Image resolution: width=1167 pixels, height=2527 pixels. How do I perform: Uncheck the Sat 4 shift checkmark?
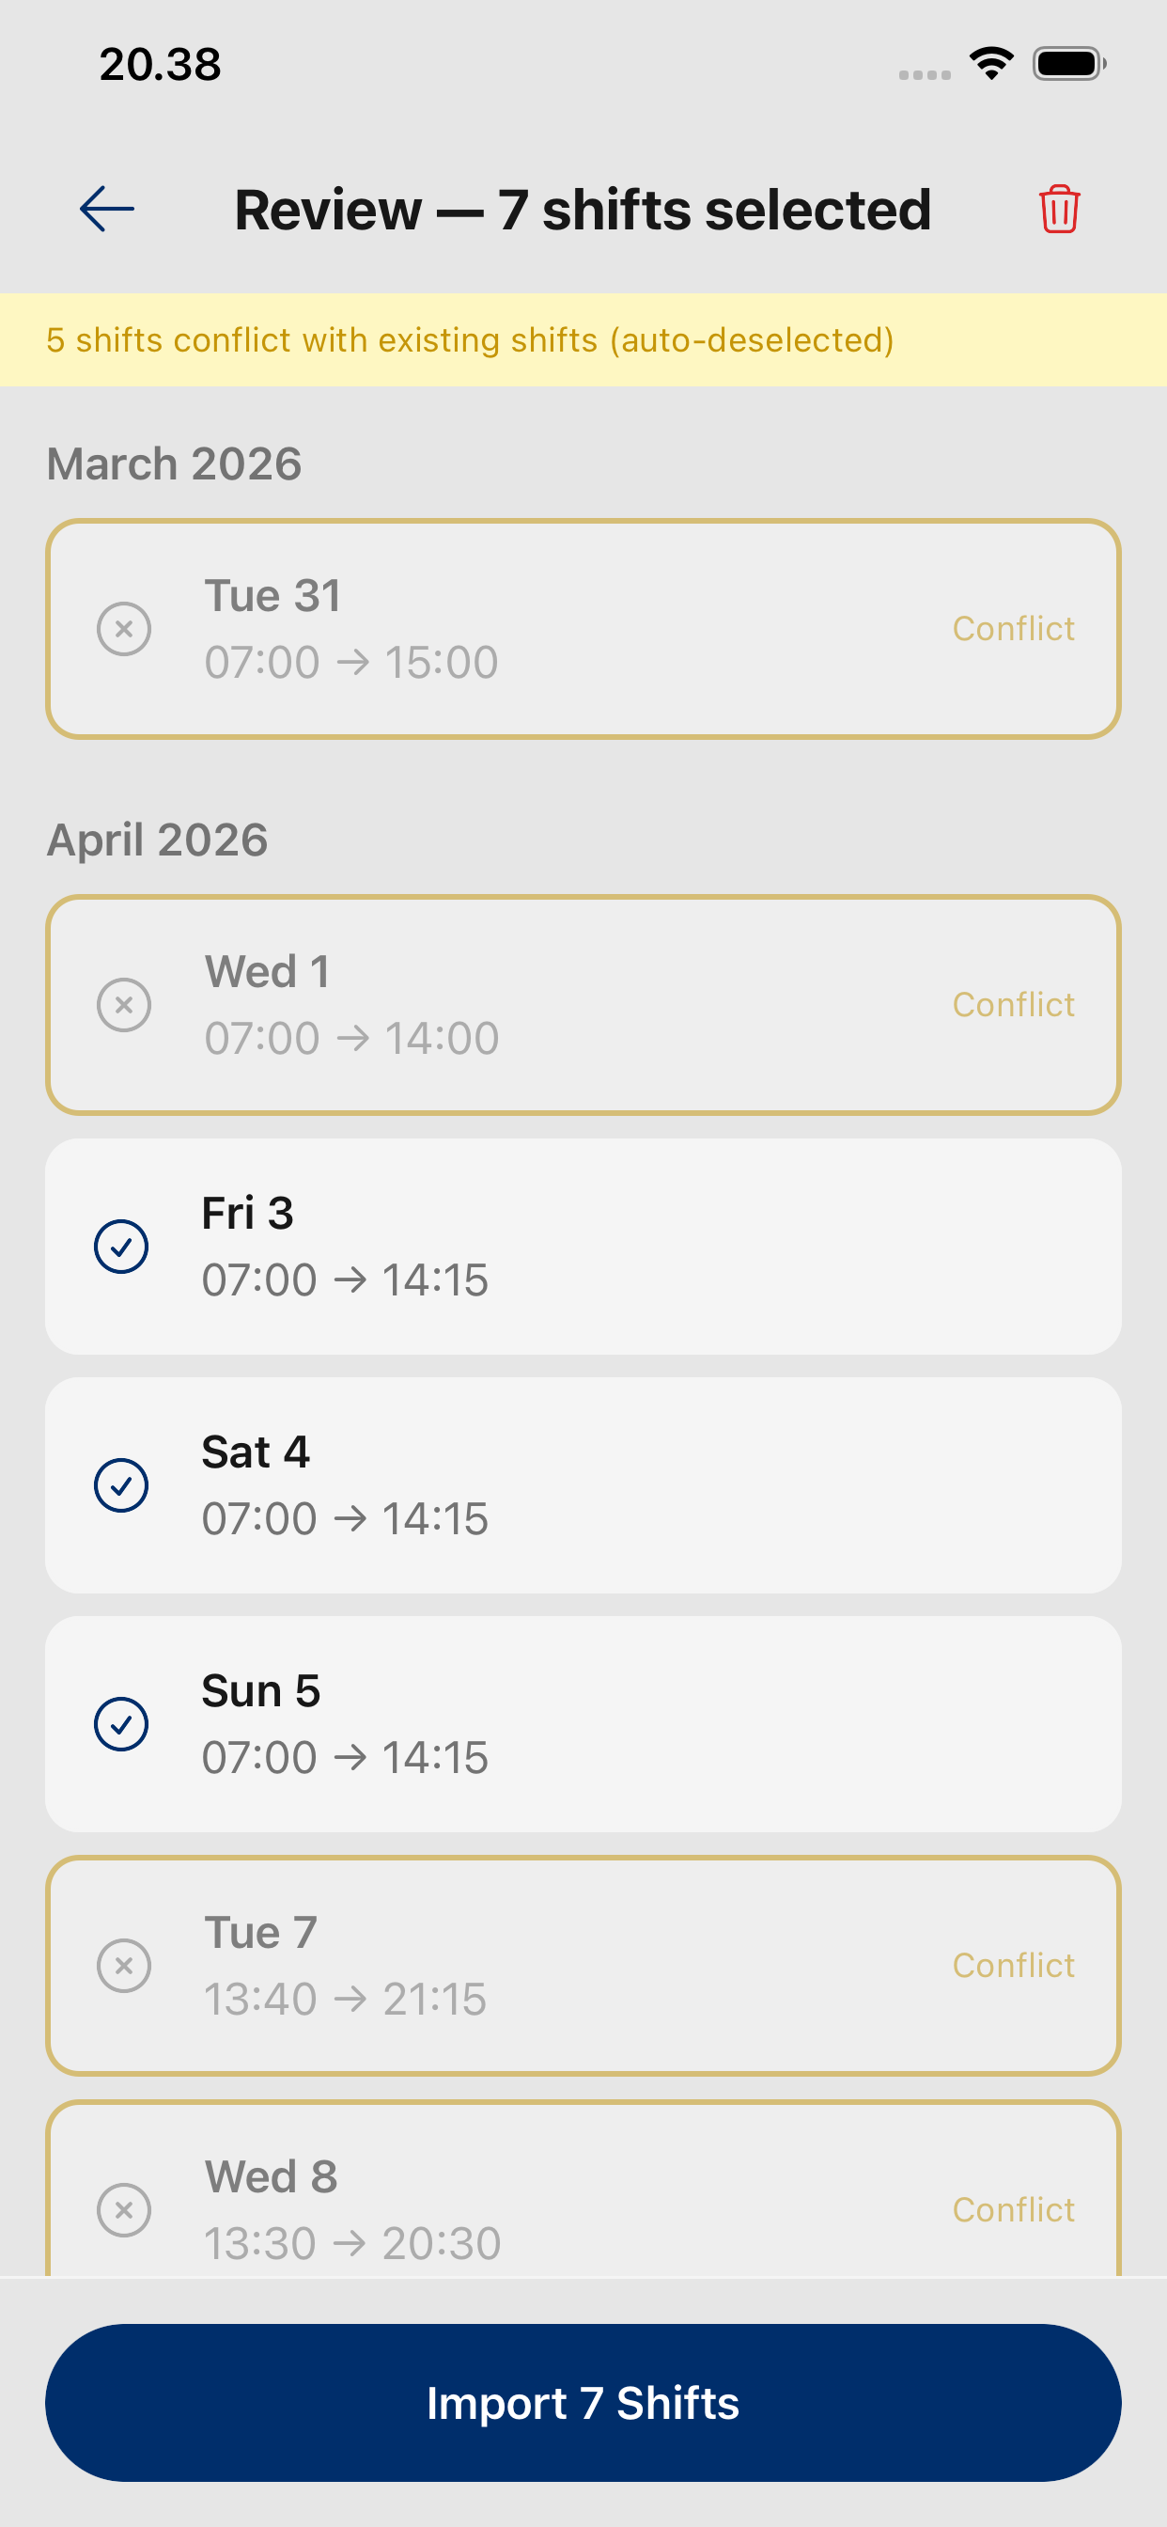click(x=121, y=1485)
